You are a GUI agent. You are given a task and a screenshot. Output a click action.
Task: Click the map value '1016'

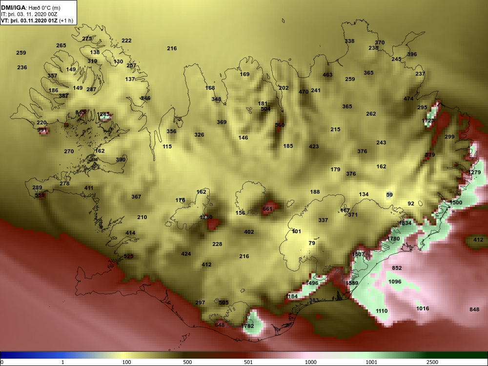click(x=423, y=308)
